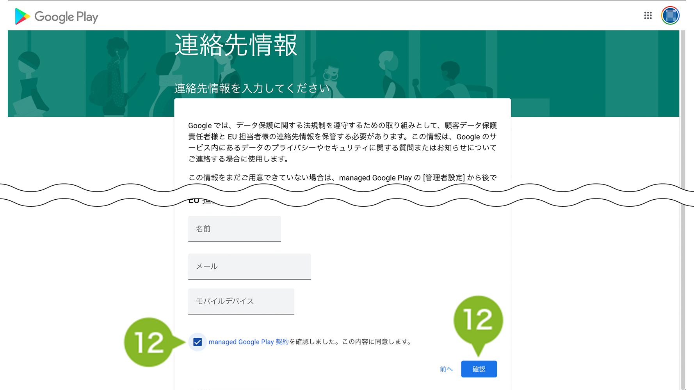Click the この内容に同意します consent text
Image resolution: width=694 pixels, height=390 pixels.
point(377,342)
